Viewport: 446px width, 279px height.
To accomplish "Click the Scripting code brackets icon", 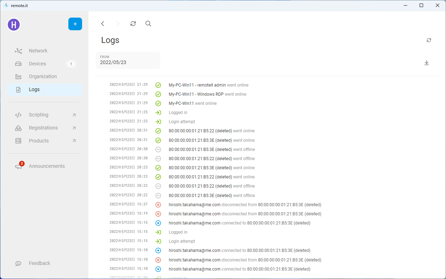I will pyautogui.click(x=18, y=115).
